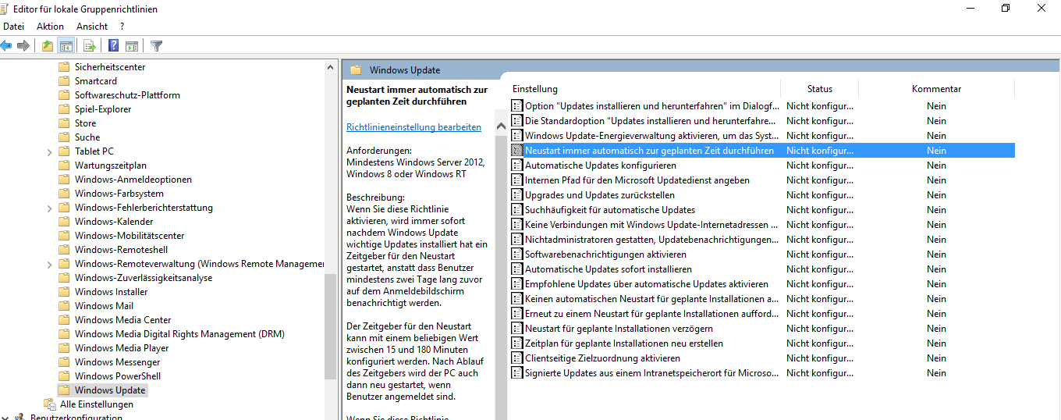Select the Windows-Kalender tree item
Image resolution: width=1061 pixels, height=420 pixels.
tap(114, 222)
